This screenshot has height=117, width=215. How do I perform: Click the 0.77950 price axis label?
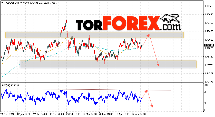[209, 40]
